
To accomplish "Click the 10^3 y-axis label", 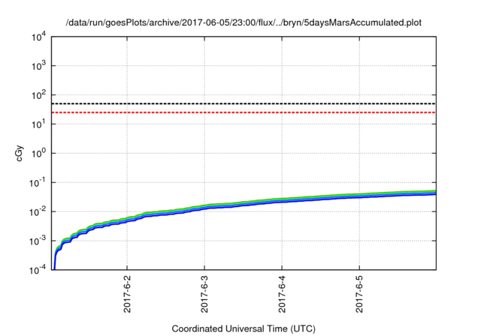I will click(39, 65).
